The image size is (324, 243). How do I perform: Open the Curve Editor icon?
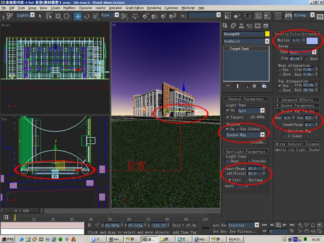(x=258, y=16)
